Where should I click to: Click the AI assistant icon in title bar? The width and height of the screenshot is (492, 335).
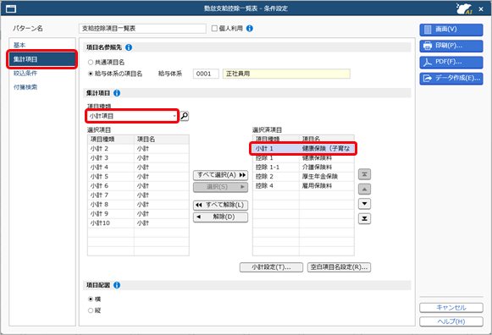point(464,8)
